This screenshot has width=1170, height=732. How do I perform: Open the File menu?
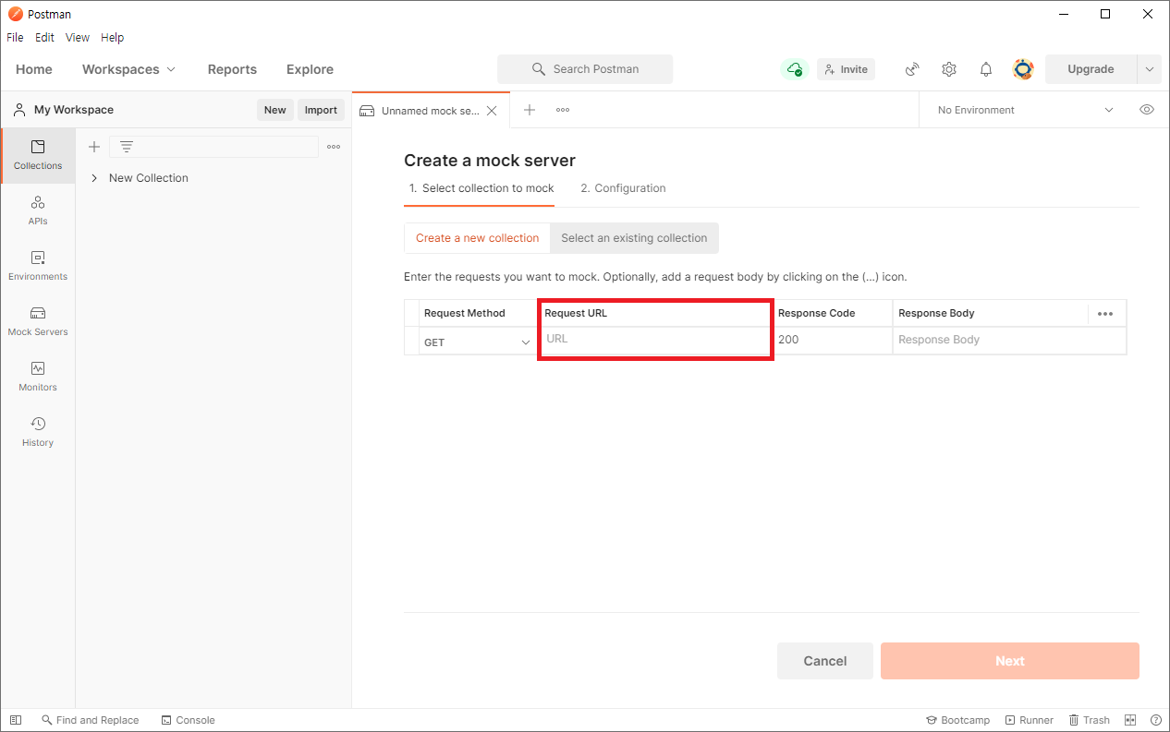click(15, 38)
